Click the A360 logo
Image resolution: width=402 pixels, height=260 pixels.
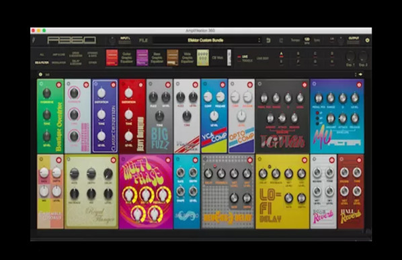tap(71, 40)
